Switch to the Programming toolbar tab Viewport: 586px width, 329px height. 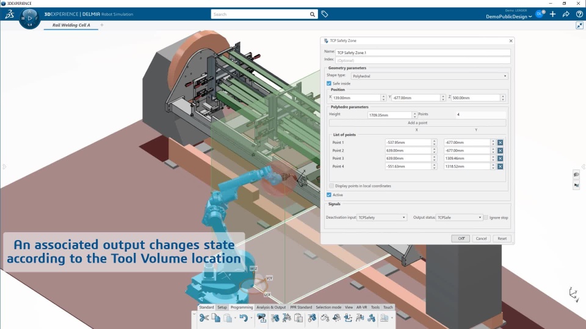point(242,307)
